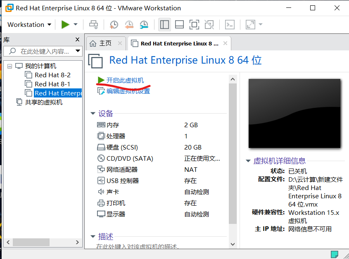Viewport: 349px width, 259px height.
Task: Select the Red Hat 8-1 virtual machine
Action: click(x=52, y=84)
